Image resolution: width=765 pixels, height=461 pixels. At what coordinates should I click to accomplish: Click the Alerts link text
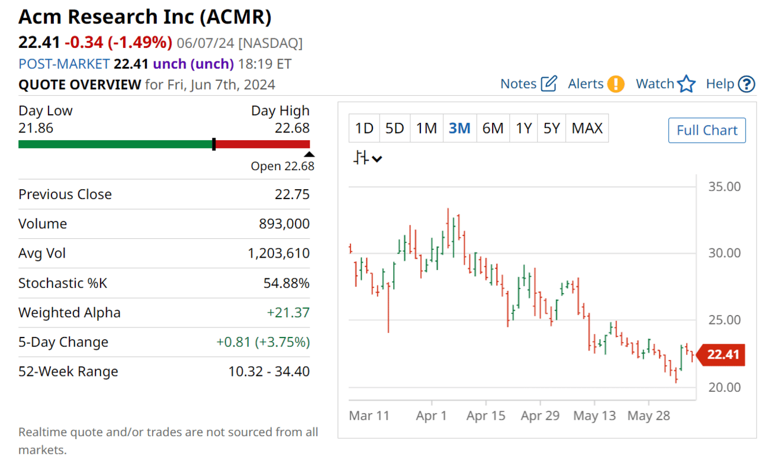pyautogui.click(x=586, y=84)
